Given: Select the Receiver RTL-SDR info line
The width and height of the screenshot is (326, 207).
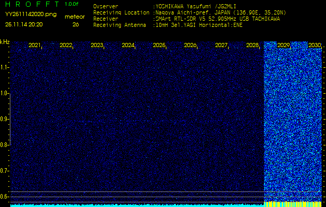Looking at the screenshot, I should (x=217, y=19).
